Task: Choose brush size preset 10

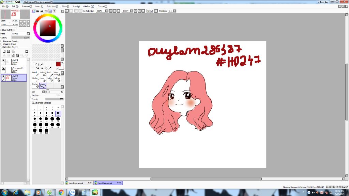Action: (x=58, y=114)
